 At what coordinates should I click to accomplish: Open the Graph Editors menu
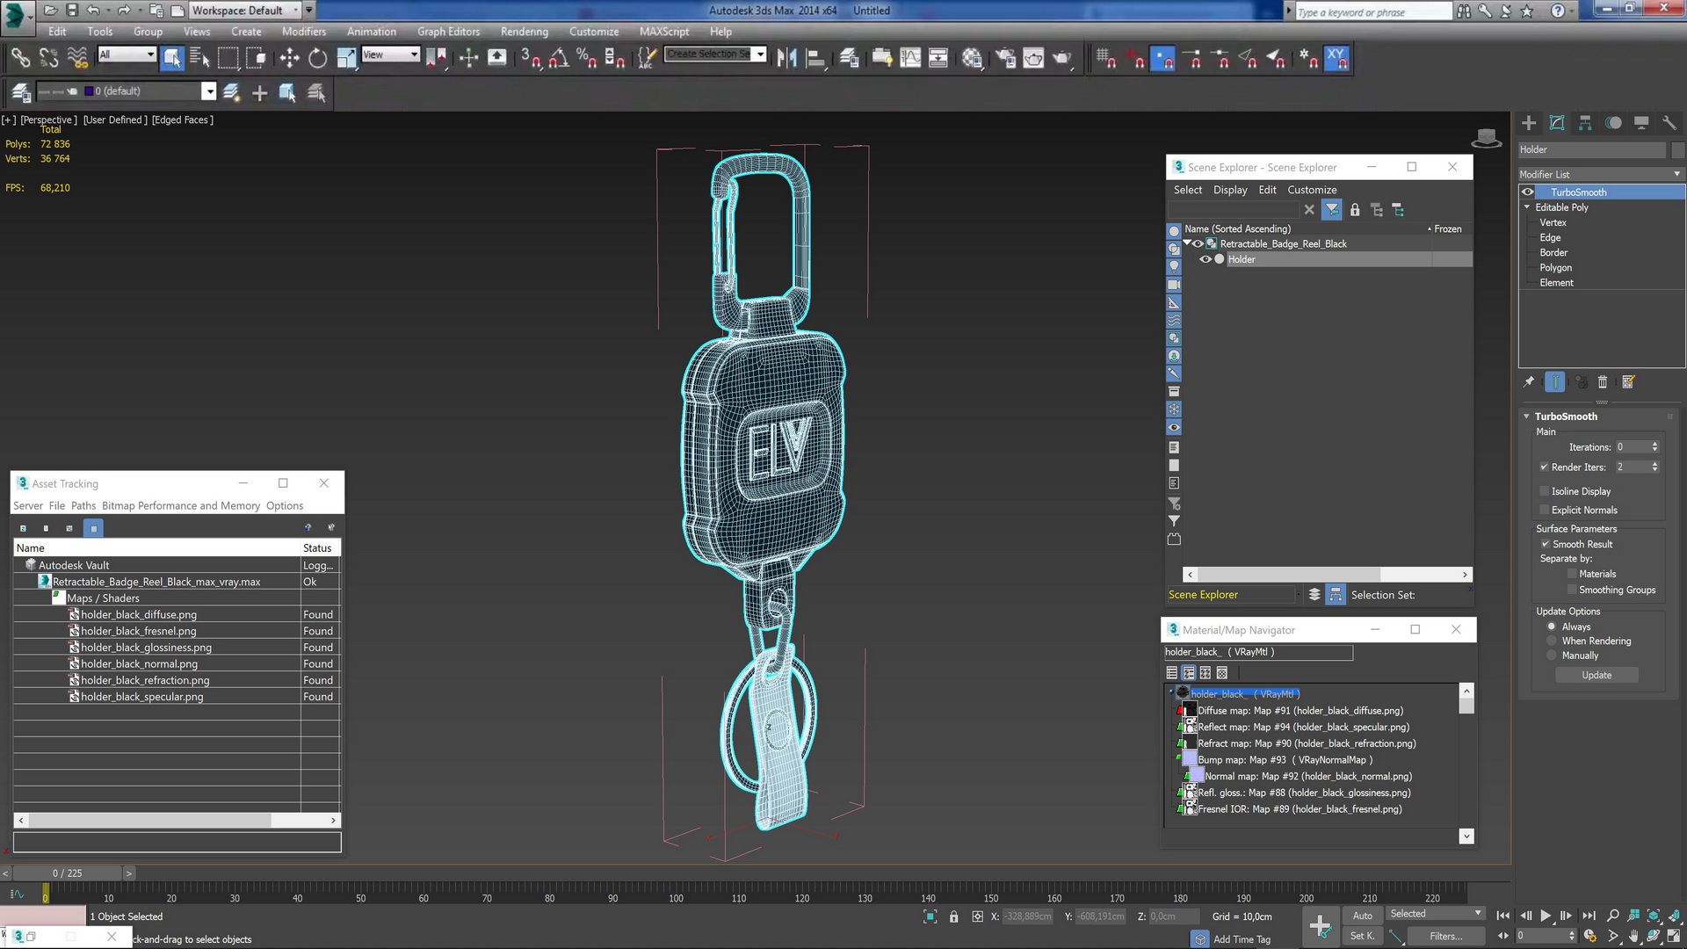[x=448, y=32]
